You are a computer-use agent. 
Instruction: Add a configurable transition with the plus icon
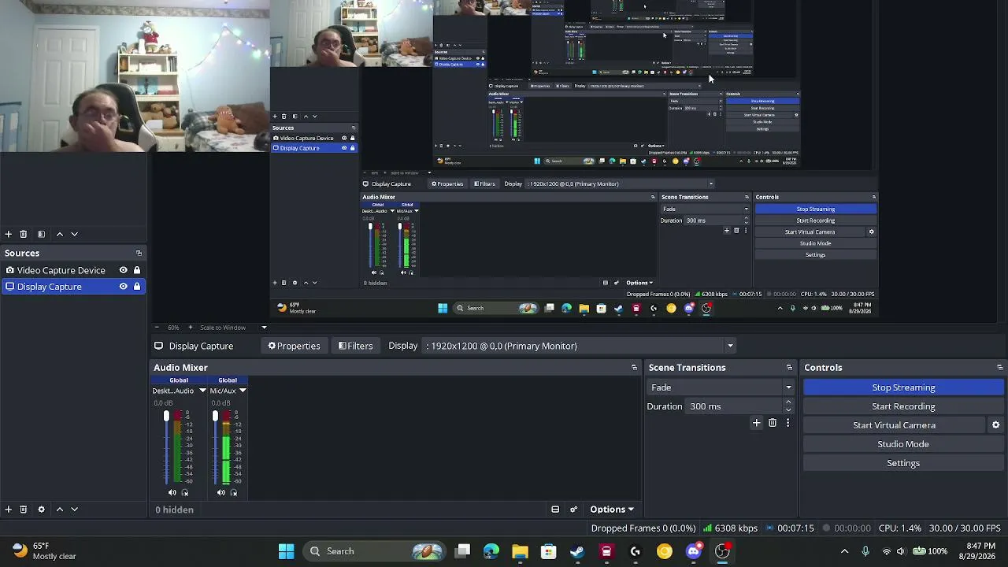tap(756, 423)
